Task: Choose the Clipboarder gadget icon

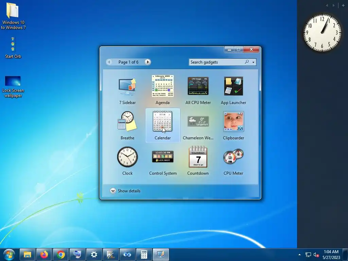Action: point(233,122)
